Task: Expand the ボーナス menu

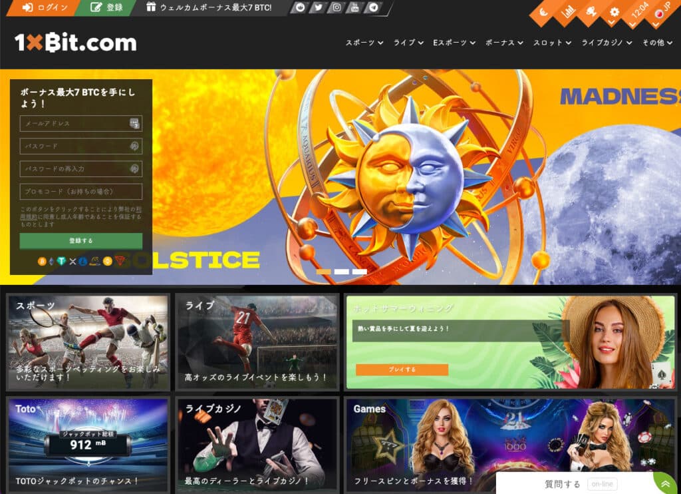Action: click(x=504, y=43)
